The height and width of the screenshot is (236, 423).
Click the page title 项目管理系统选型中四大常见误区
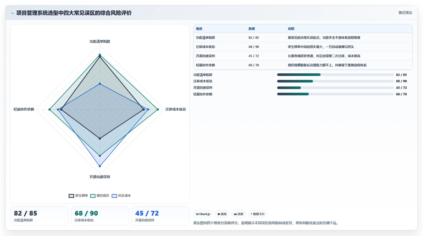pos(74,13)
